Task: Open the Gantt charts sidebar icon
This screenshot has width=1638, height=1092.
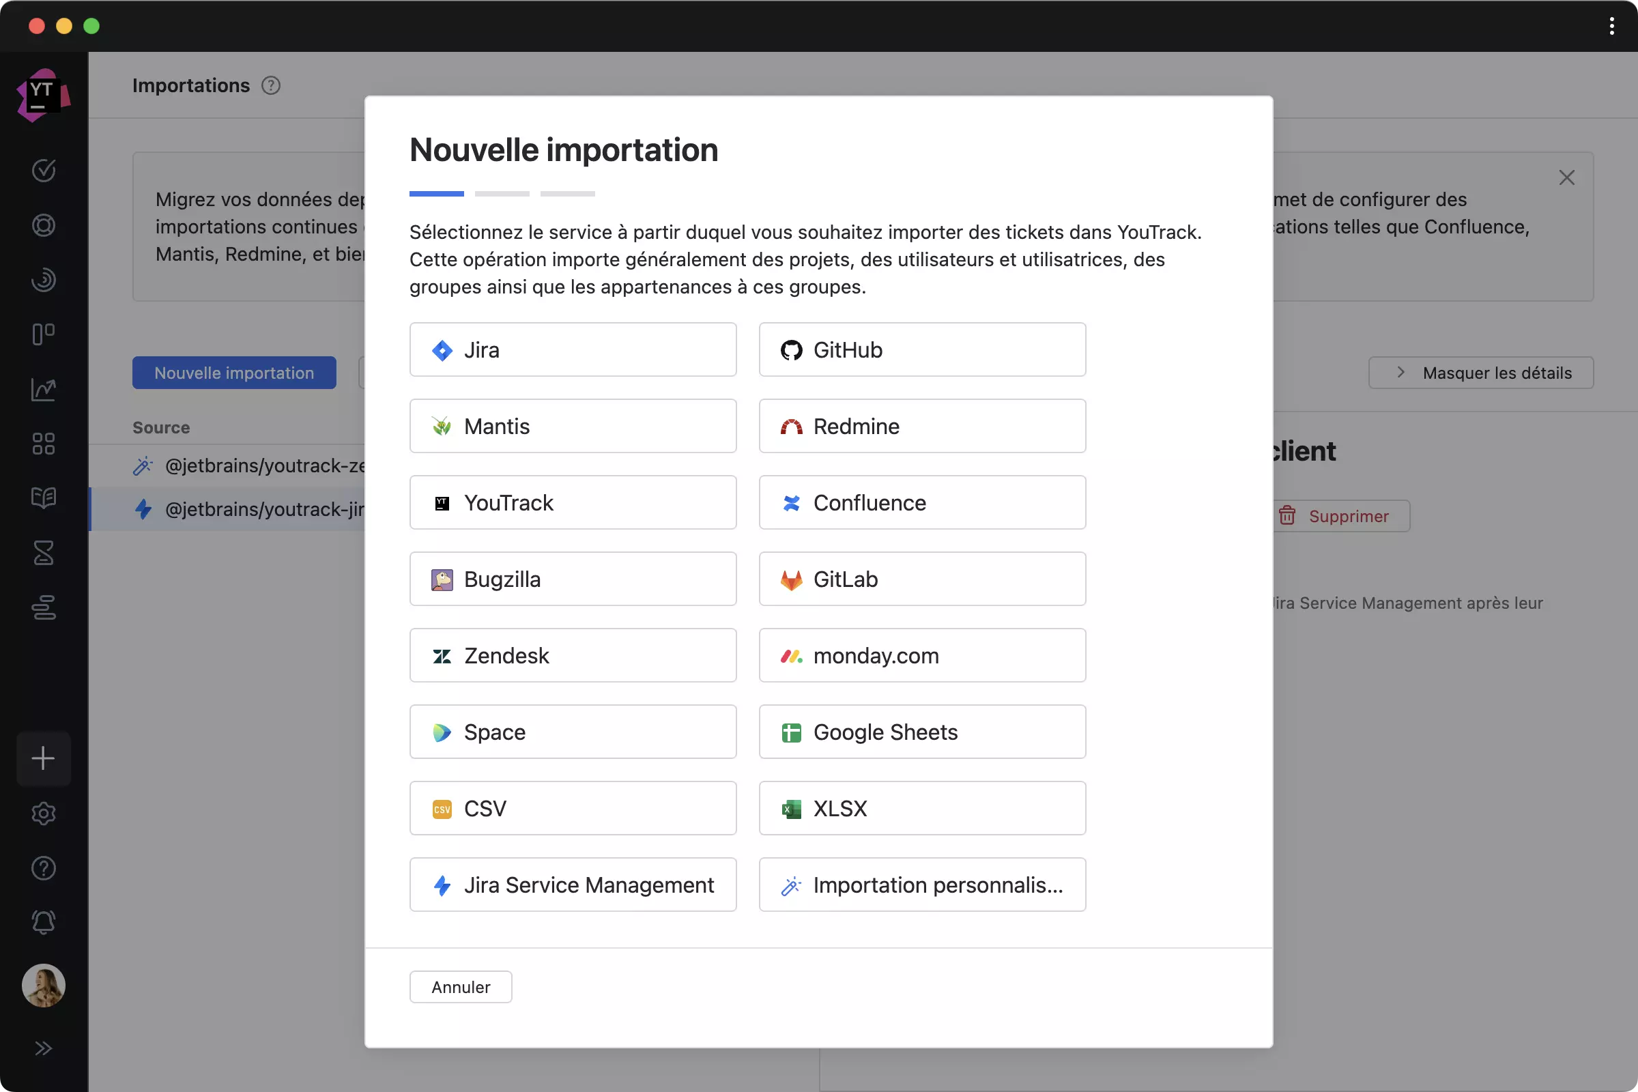Action: 43,607
